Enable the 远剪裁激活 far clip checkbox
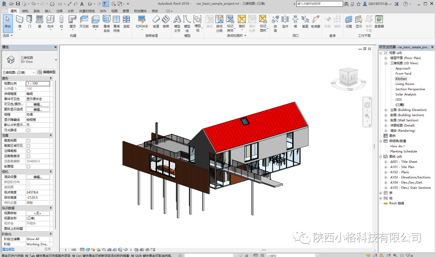The height and width of the screenshot is (257, 436). click(x=28, y=156)
